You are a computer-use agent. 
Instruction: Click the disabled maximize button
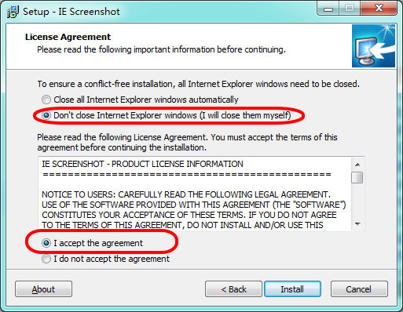coord(350,9)
